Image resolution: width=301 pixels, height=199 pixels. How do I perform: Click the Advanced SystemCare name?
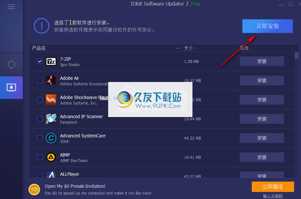point(83,136)
